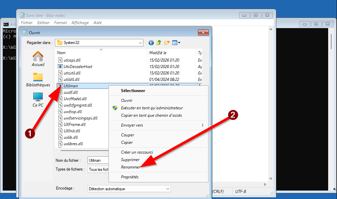
Task: Create a new folder using the toolbar icon
Action: pos(167,43)
